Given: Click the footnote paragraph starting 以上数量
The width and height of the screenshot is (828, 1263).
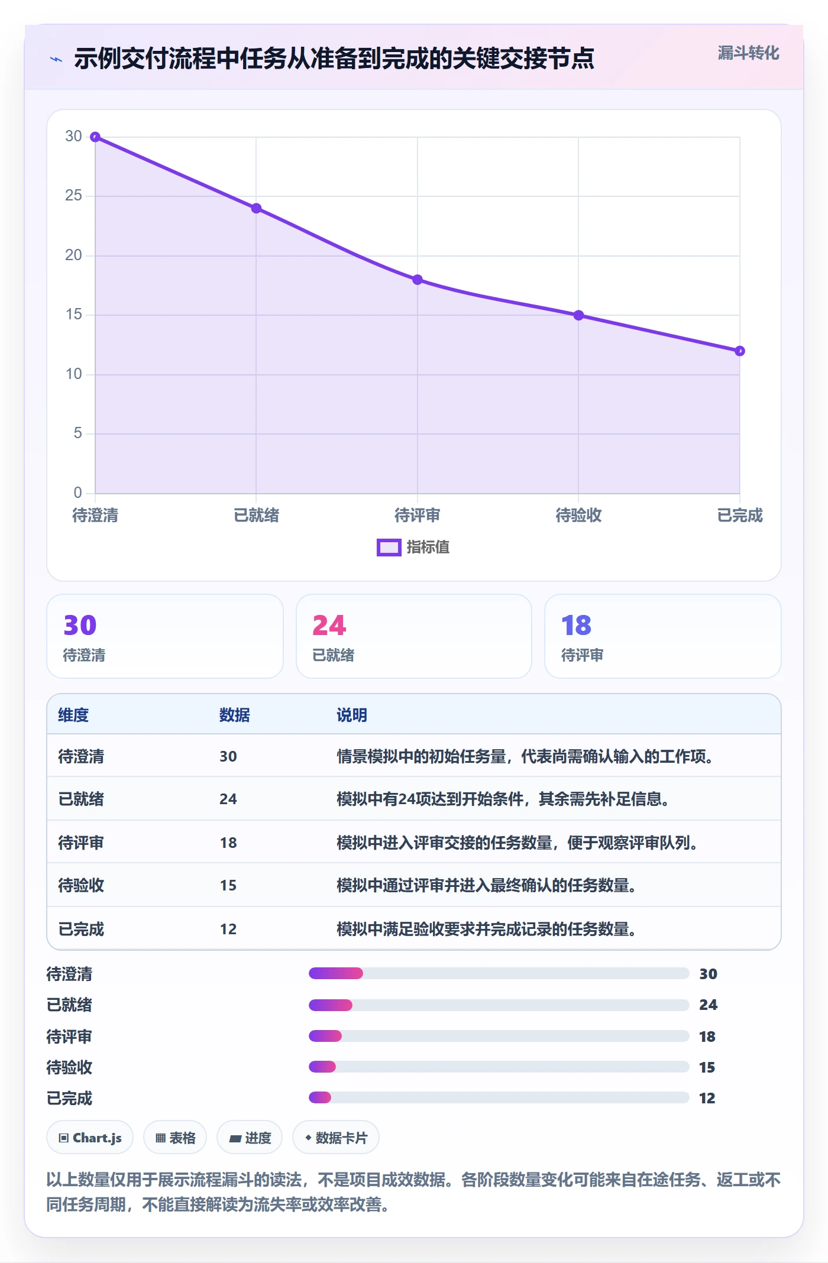Looking at the screenshot, I should pyautogui.click(x=413, y=1192).
